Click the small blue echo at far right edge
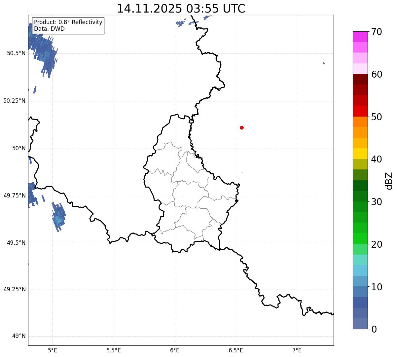 click(324, 63)
